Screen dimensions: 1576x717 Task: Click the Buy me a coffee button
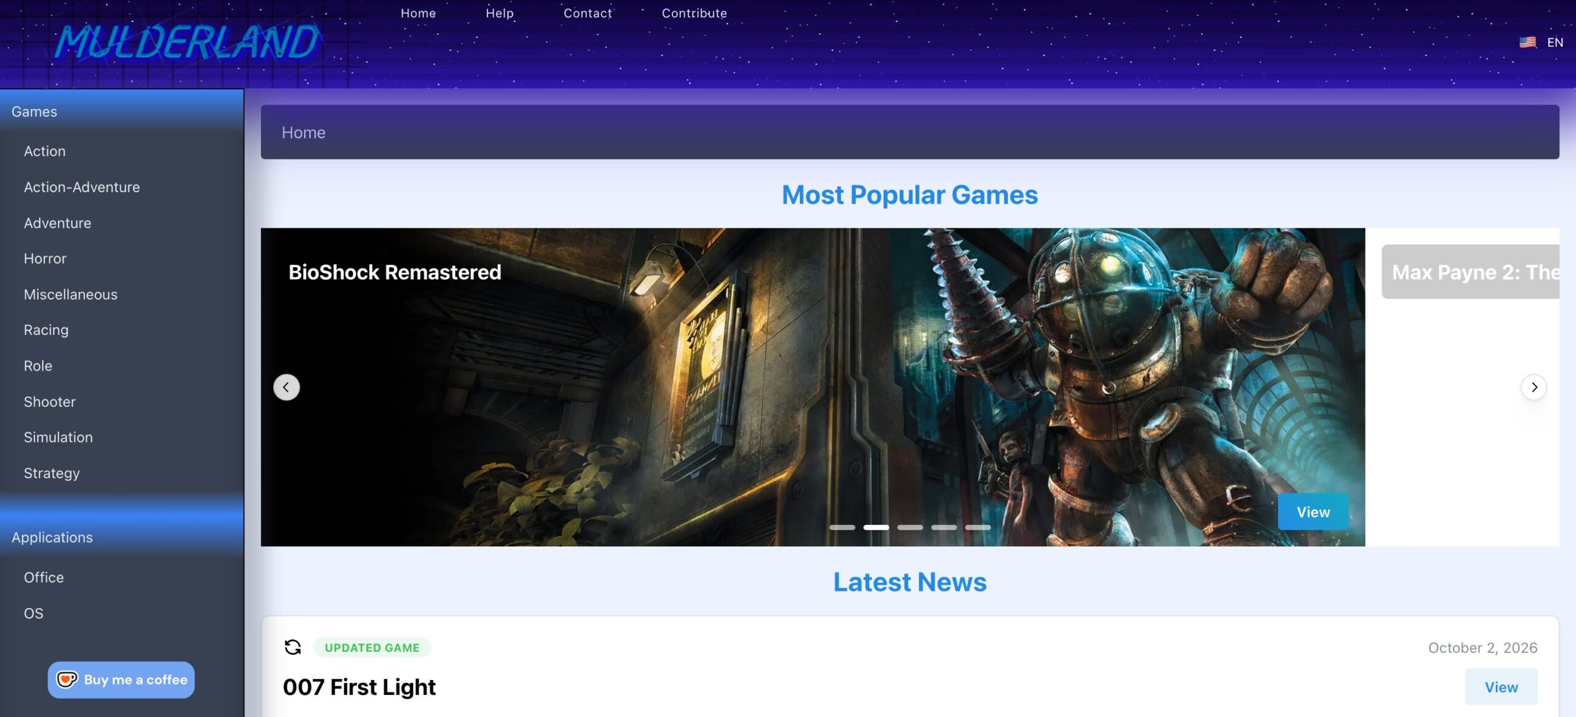coord(121,679)
